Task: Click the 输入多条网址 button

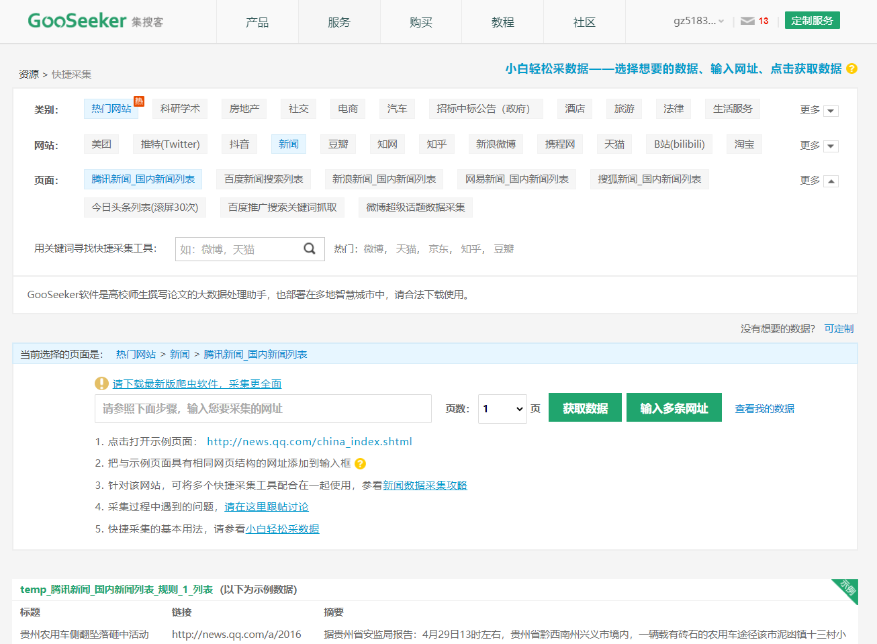Action: coord(674,408)
